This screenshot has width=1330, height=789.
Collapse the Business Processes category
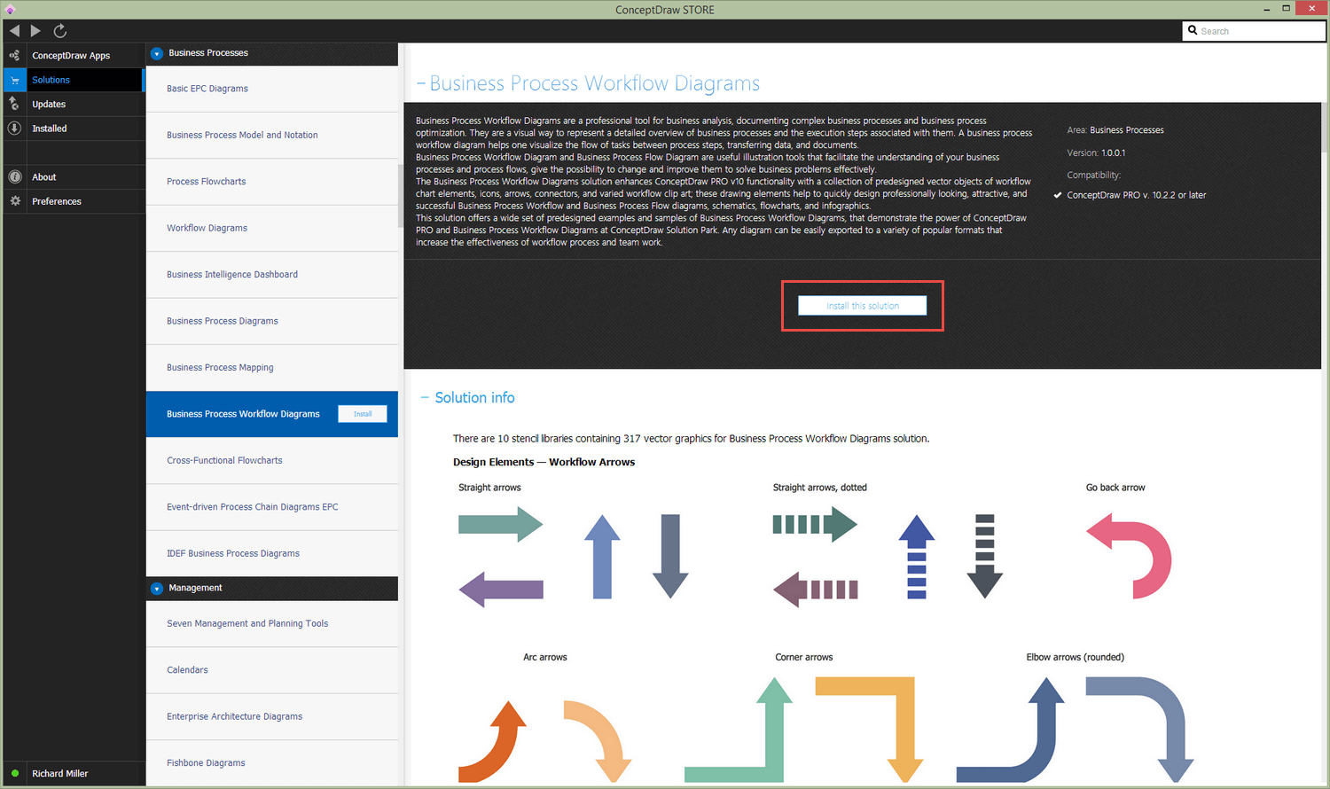[157, 54]
